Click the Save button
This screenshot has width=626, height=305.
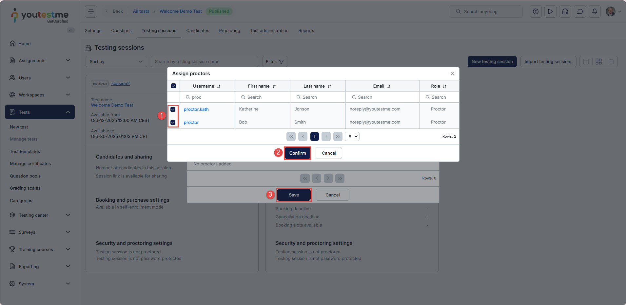pos(294,195)
